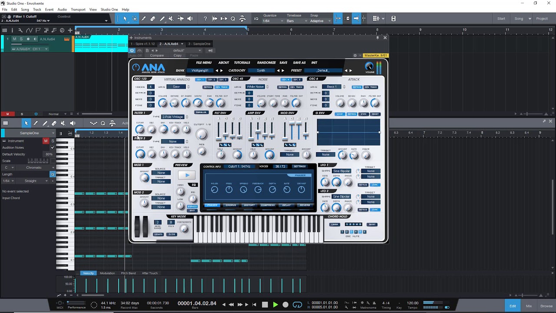Power off the instrument with the blue power icon
This screenshot has width=556, height=313.
(x=132, y=50)
